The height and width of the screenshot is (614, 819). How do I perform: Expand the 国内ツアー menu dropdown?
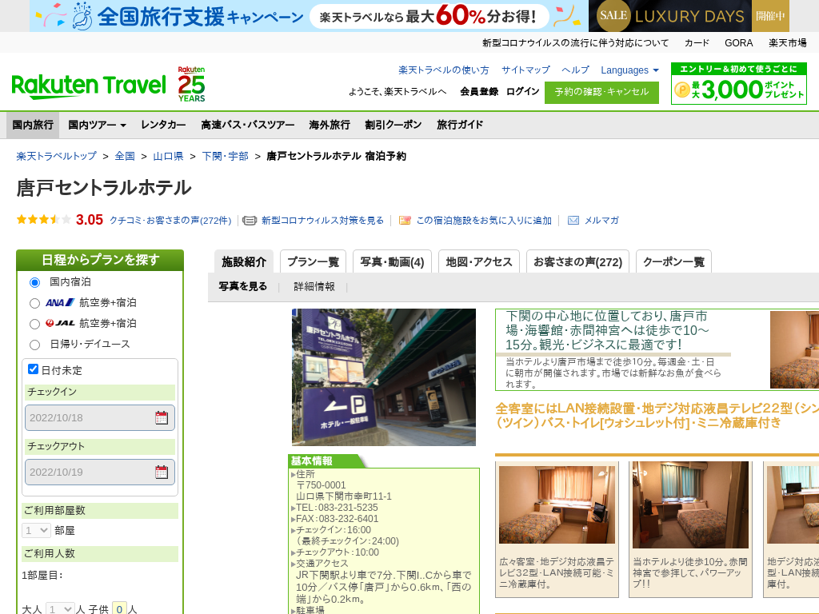(x=97, y=125)
